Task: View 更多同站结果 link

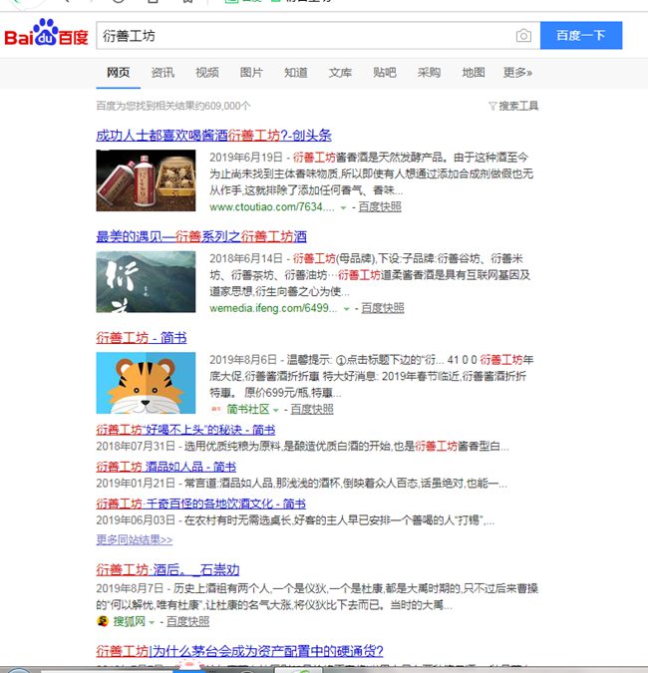Action: [x=134, y=539]
